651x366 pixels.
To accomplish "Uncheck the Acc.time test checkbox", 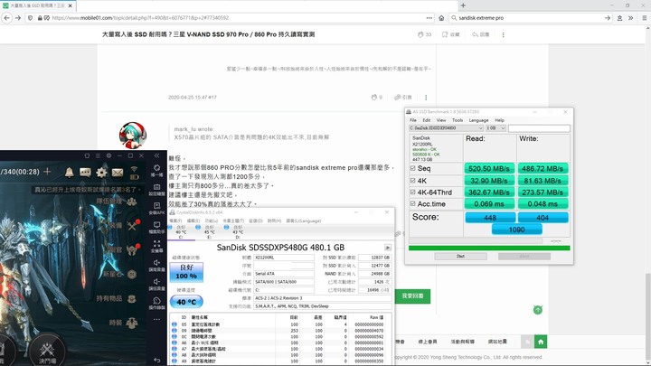I will pos(412,203).
